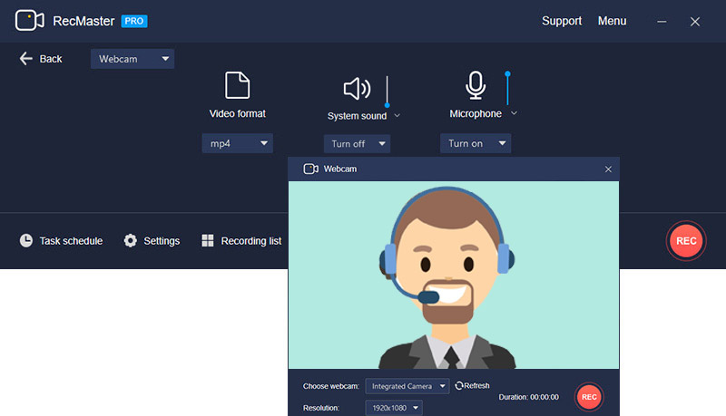Open Task schedule clock icon
726x416 pixels.
coord(26,240)
